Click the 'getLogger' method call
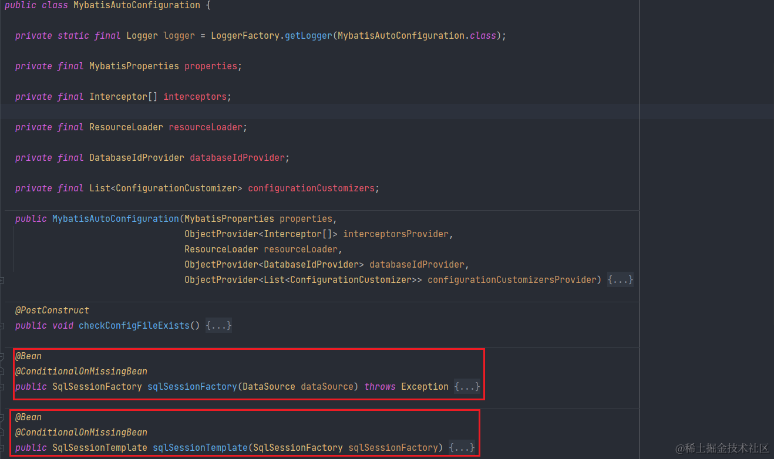 pos(308,36)
